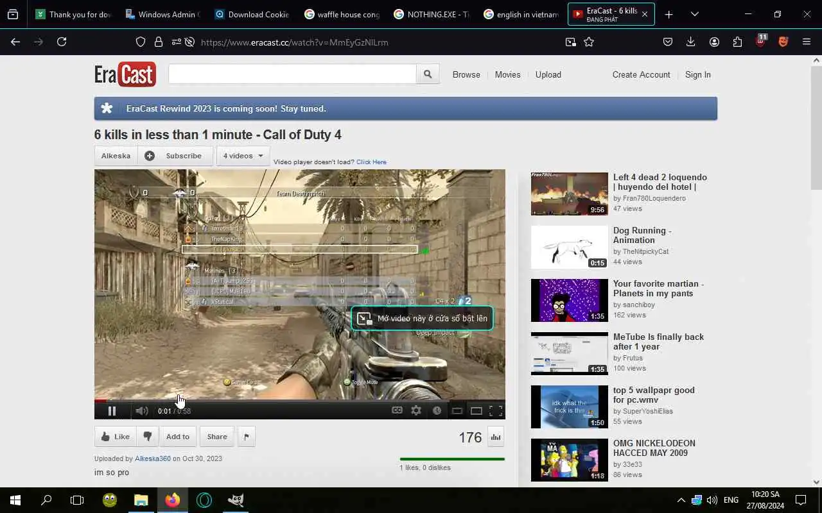Open the extensions puzzle icon
822x513 pixels.
click(x=737, y=42)
